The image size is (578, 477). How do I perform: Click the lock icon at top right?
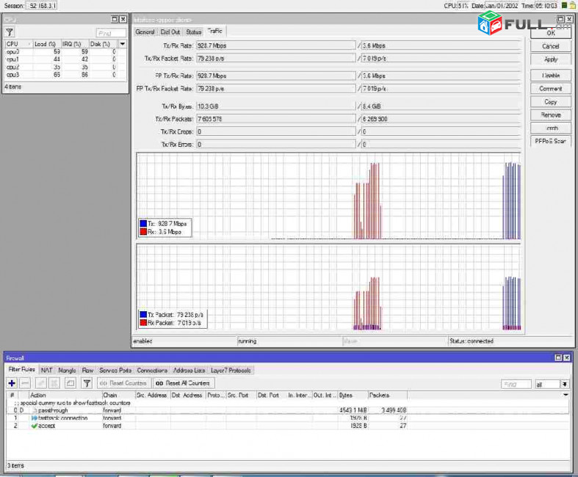573,5
